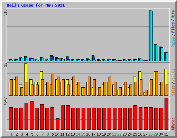Viewport: 177px width, 138px height.
Task: Select the short red KBytes bar for day 10
Action: [x=58, y=124]
